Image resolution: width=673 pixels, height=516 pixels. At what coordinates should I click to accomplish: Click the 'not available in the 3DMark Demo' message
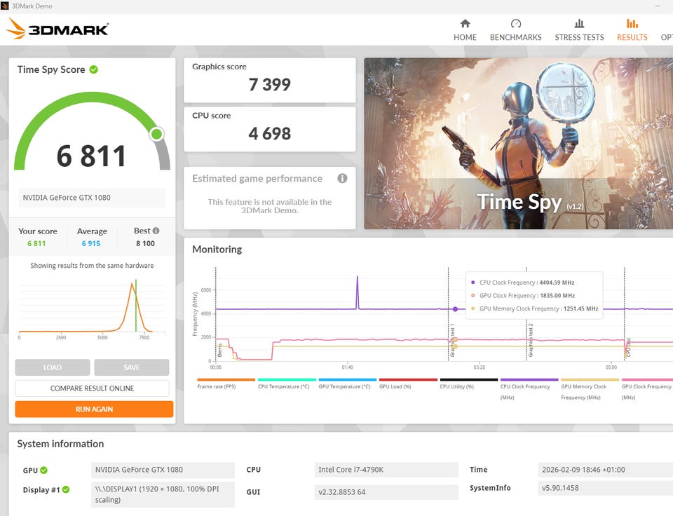pyautogui.click(x=269, y=206)
